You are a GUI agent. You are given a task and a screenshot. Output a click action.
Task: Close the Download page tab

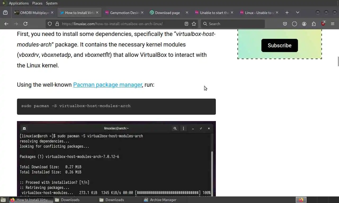click(x=187, y=12)
